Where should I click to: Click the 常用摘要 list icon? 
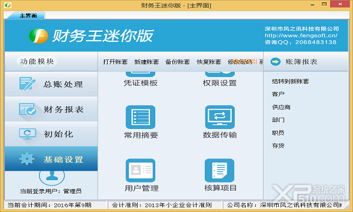point(141,117)
